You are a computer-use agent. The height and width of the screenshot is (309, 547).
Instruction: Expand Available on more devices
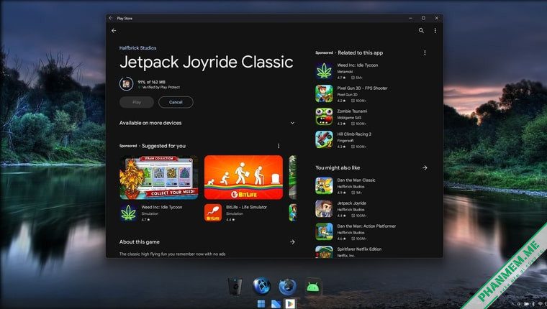click(x=292, y=123)
